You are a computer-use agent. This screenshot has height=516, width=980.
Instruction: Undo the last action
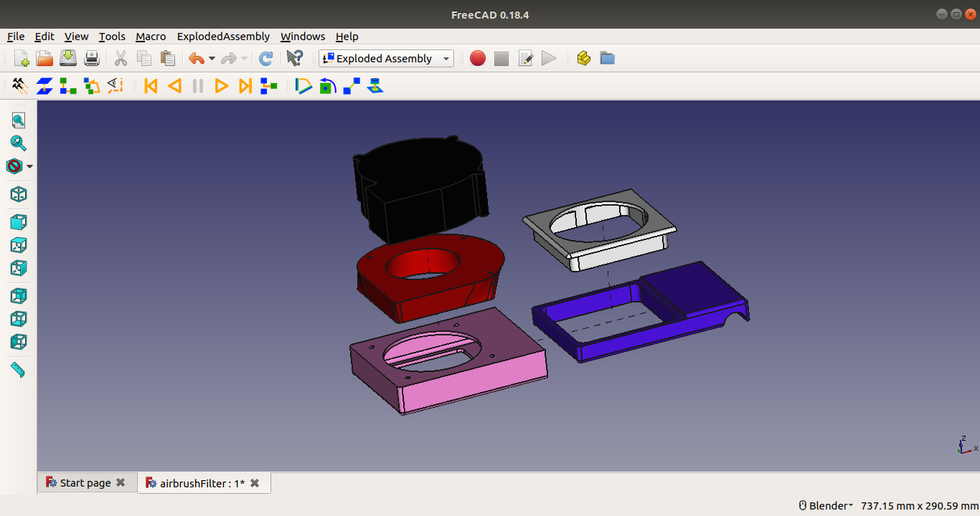(196, 59)
